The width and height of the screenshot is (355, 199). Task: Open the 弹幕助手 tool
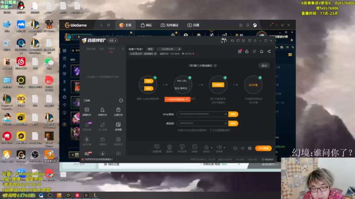coord(87,112)
